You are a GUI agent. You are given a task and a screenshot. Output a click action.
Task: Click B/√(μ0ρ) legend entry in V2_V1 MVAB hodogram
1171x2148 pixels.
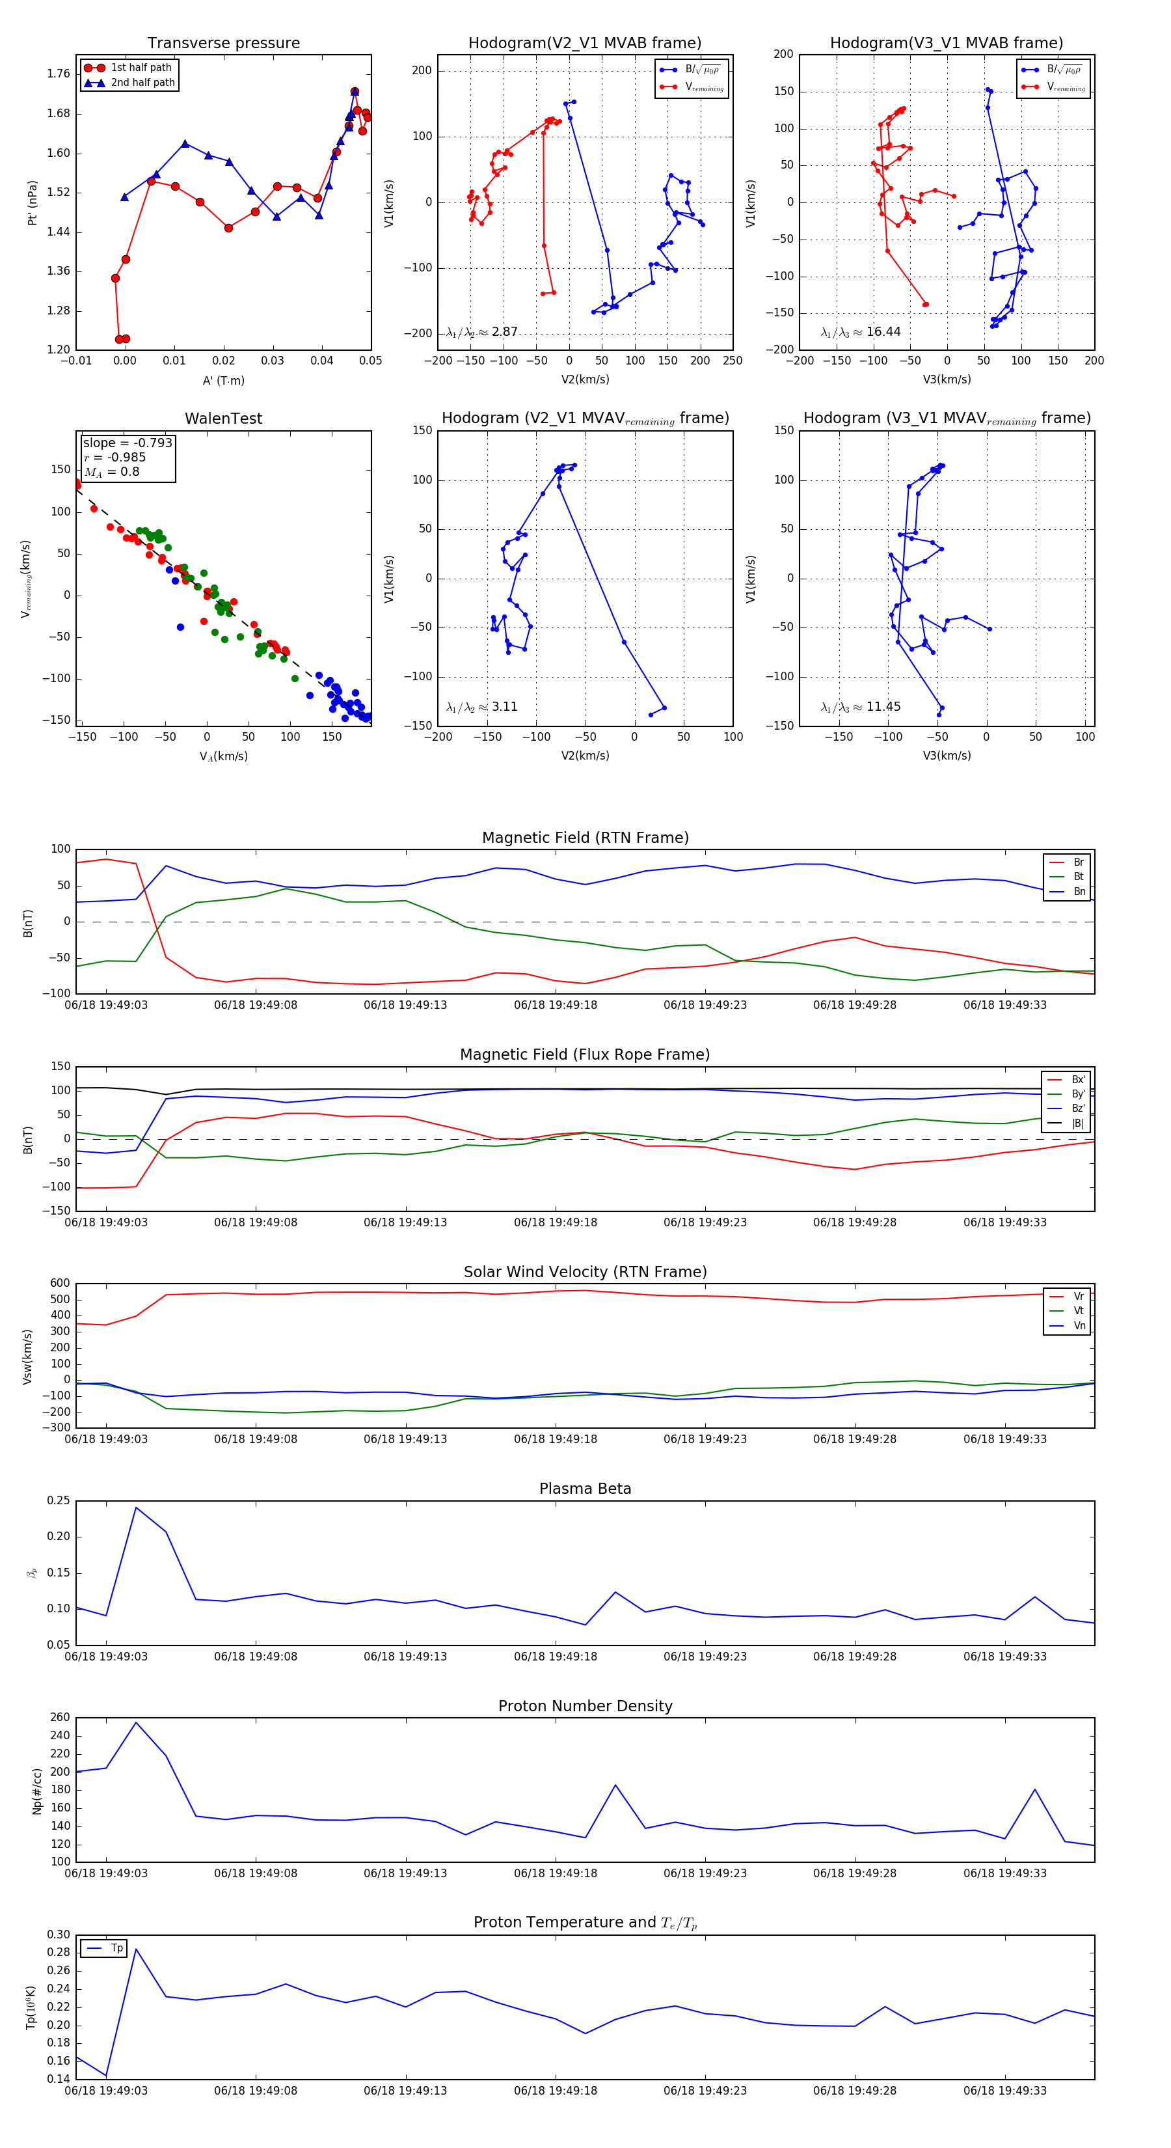point(691,70)
